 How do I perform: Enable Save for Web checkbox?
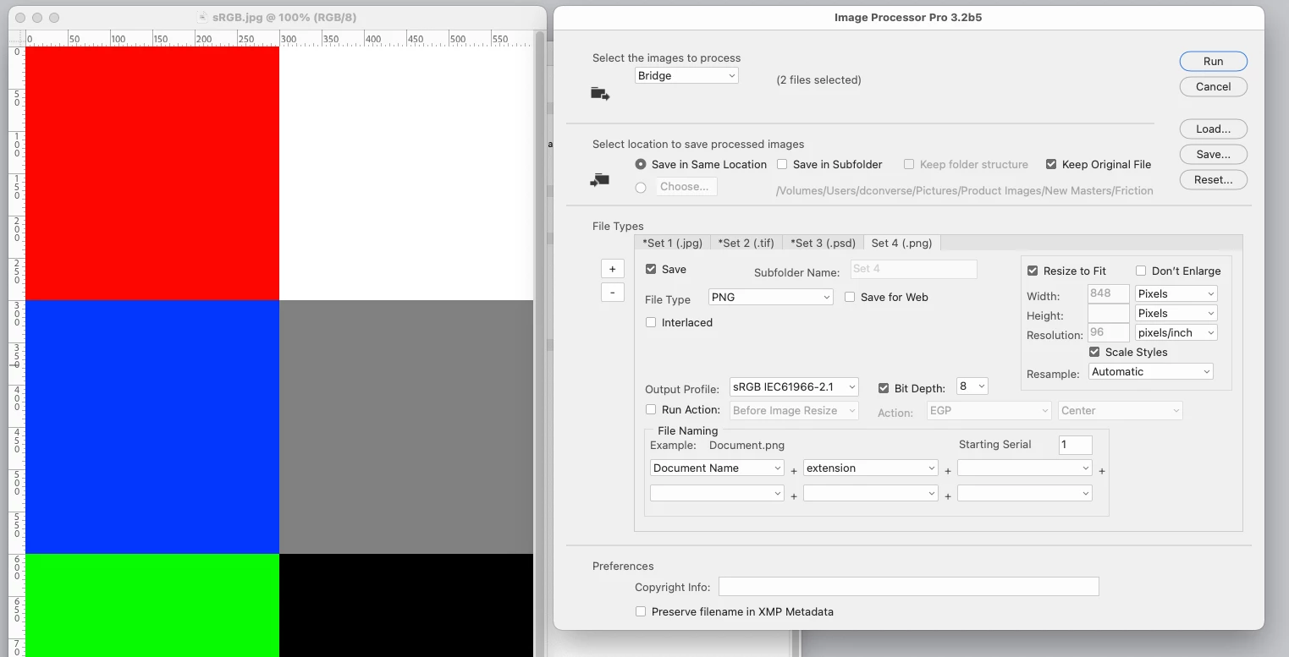pos(850,297)
